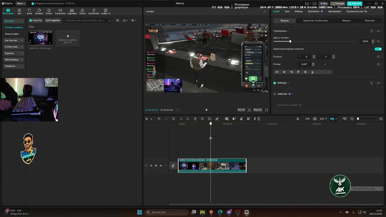Toggle main track magnet icon

point(307,119)
